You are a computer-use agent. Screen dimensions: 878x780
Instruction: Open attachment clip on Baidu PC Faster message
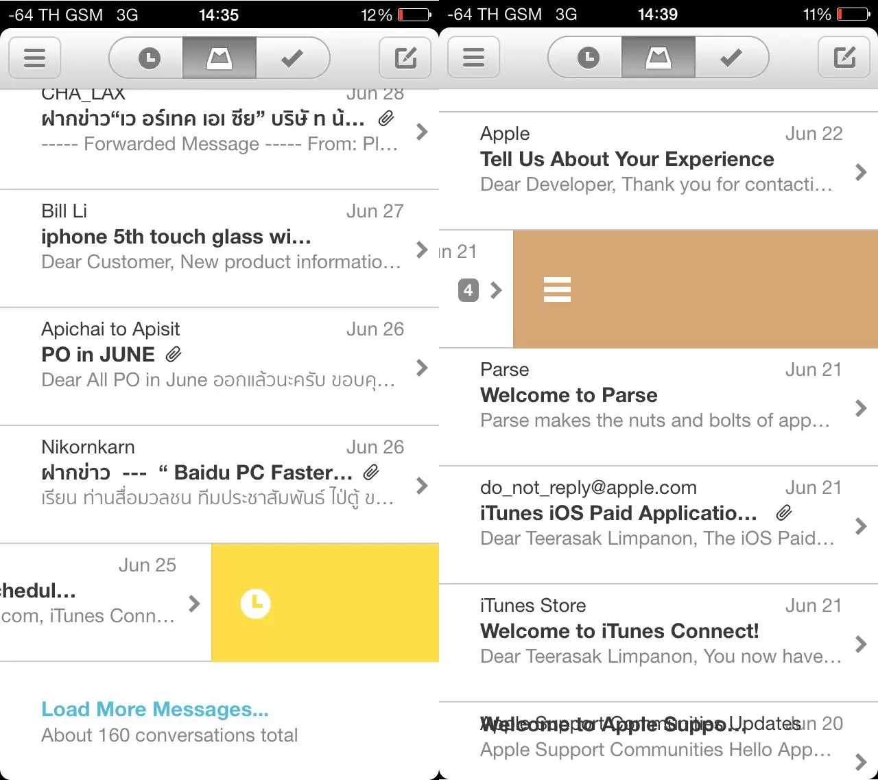click(371, 472)
